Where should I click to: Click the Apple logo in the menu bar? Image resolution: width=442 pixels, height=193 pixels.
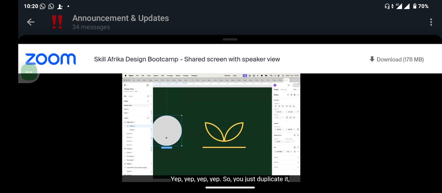pos(126,76)
